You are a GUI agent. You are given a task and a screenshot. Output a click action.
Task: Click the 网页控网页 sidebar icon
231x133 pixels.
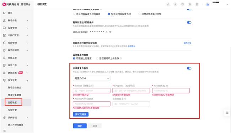[x=4, y=50]
